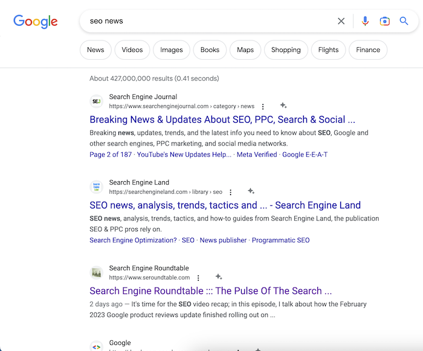
Task: Switch to Flights results filter
Action: [328, 50]
